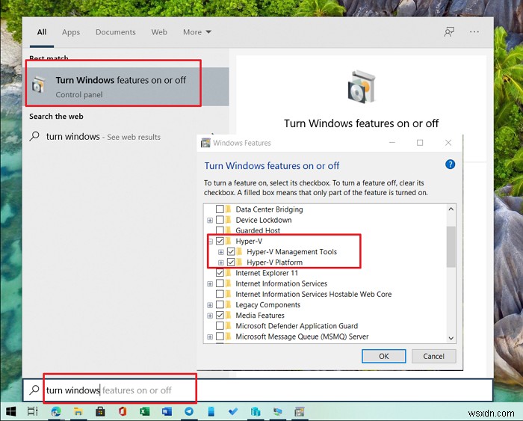523x421 pixels.
Task: Enable Internet Information Services checkbox
Action: (x=220, y=283)
